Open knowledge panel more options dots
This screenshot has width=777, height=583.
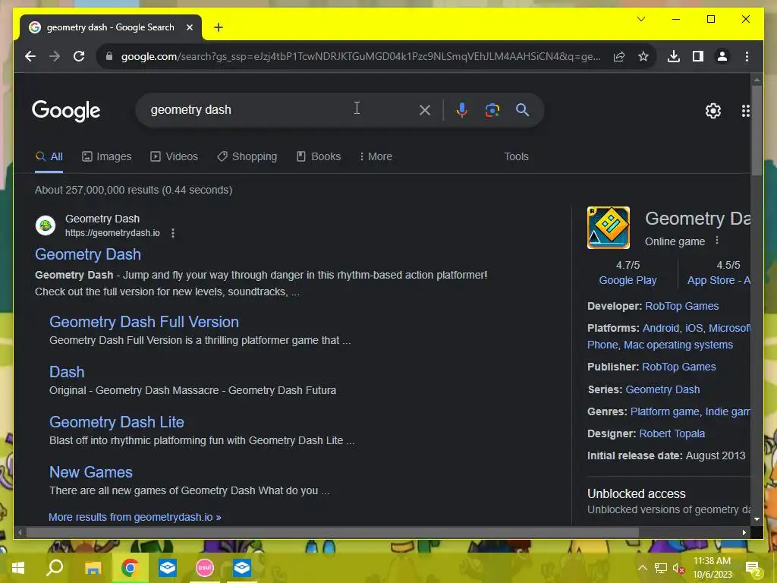(716, 241)
